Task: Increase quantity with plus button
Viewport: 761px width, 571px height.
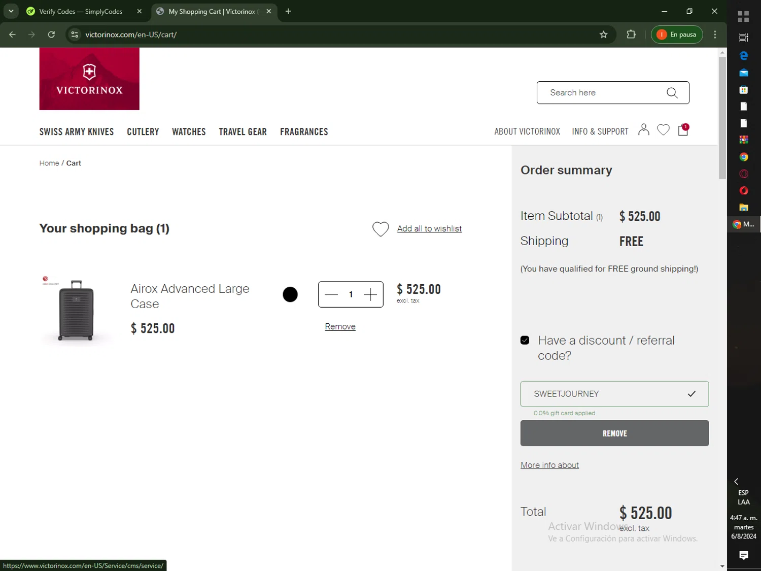Action: (370, 294)
